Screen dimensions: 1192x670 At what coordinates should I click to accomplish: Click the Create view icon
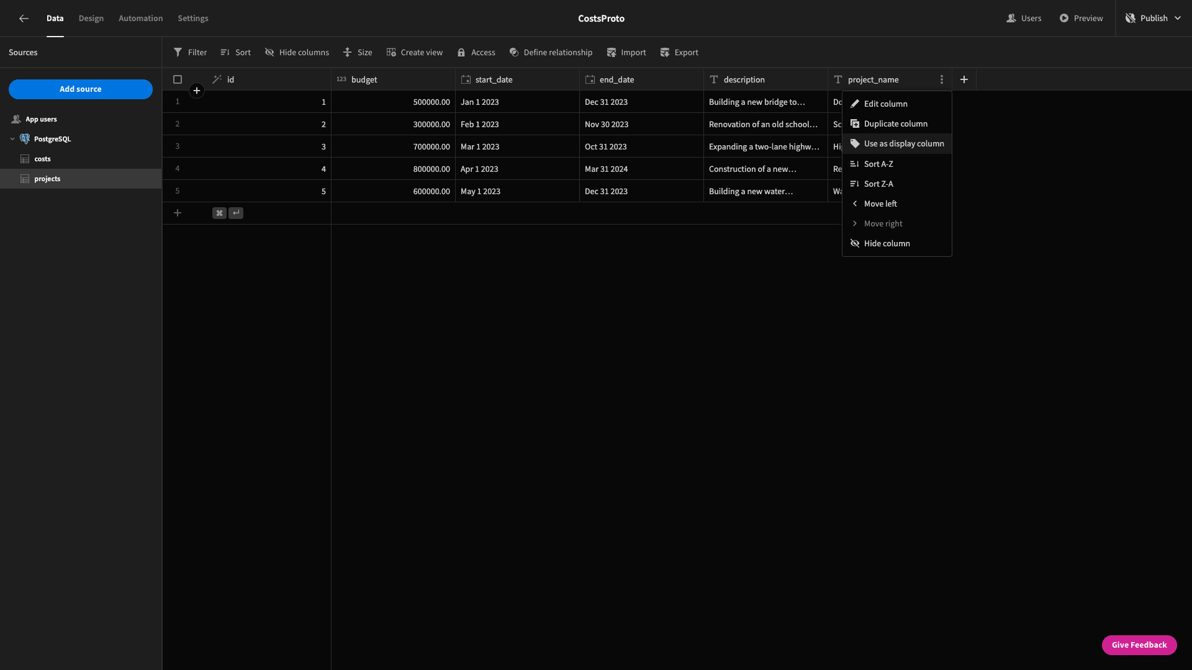391,52
